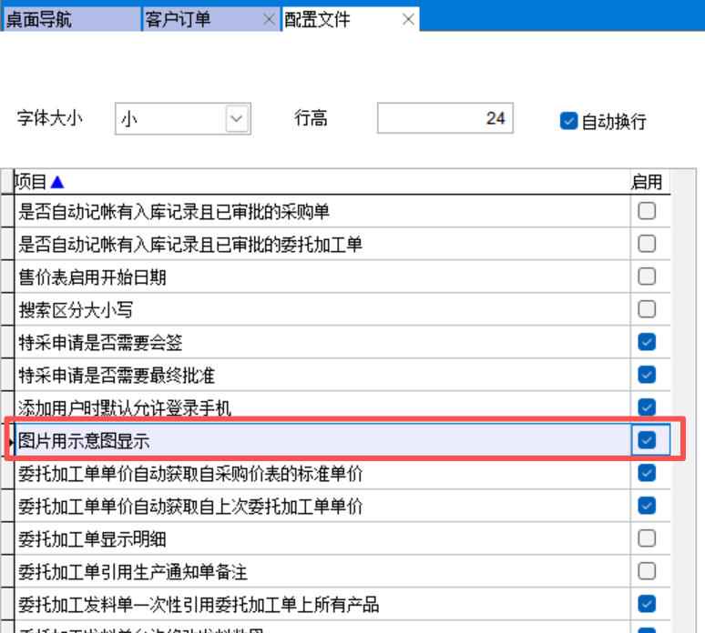Select the 委托加工发料单一次性引用委托加工单上所有产品 row text
This screenshot has width=705, height=633.
199,605
